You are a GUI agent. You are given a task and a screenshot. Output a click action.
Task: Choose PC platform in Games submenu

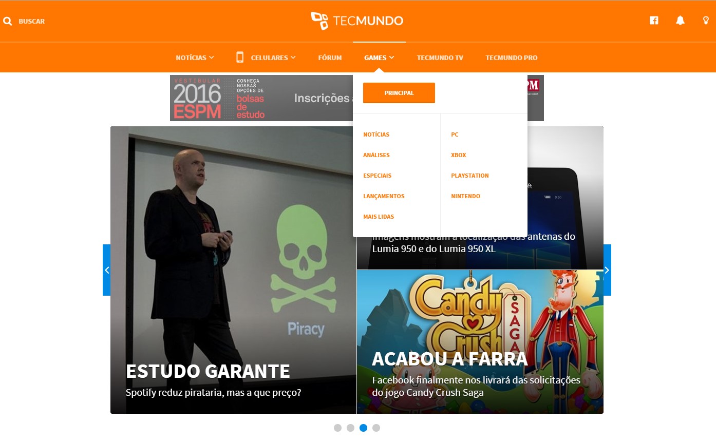455,134
